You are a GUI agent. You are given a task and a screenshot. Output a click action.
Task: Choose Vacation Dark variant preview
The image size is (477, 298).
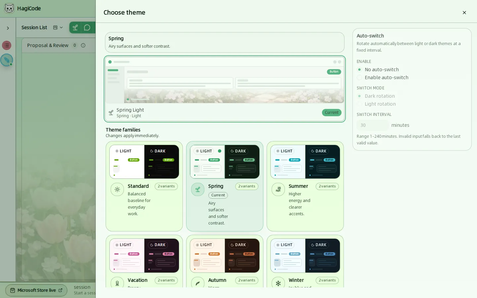[x=162, y=256]
